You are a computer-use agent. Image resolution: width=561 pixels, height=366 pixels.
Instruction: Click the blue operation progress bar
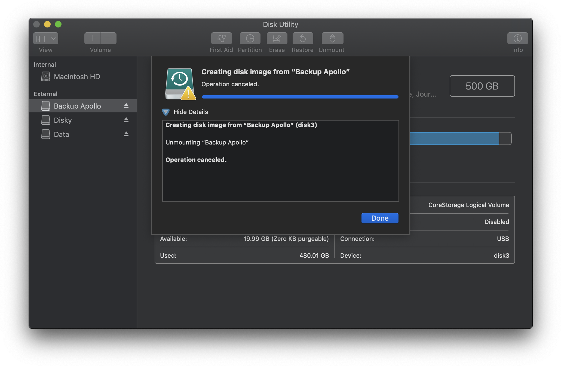click(x=300, y=97)
